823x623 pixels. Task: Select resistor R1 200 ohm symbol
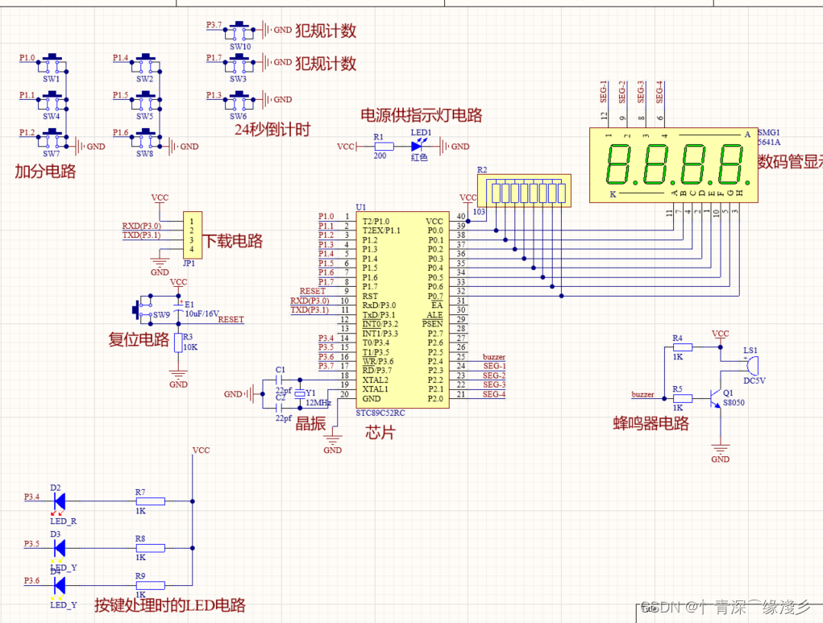[x=384, y=147]
